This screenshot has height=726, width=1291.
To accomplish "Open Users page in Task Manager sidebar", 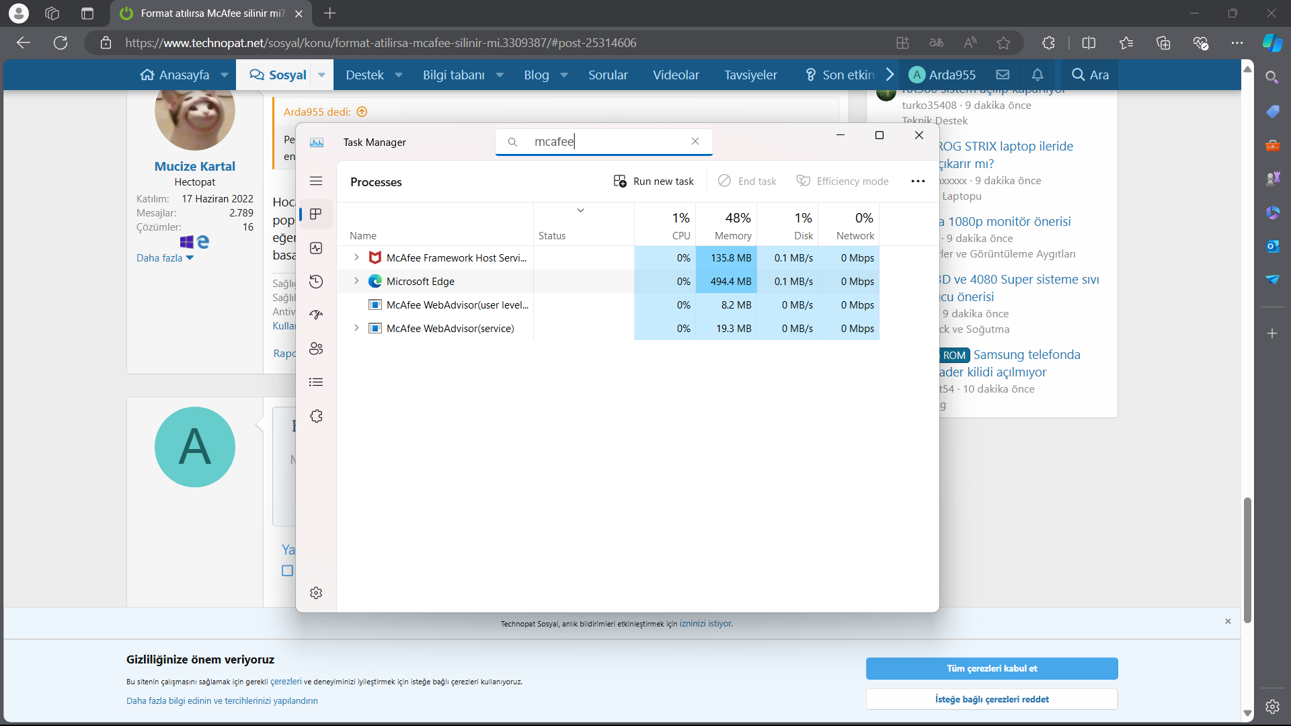I will tap(316, 348).
